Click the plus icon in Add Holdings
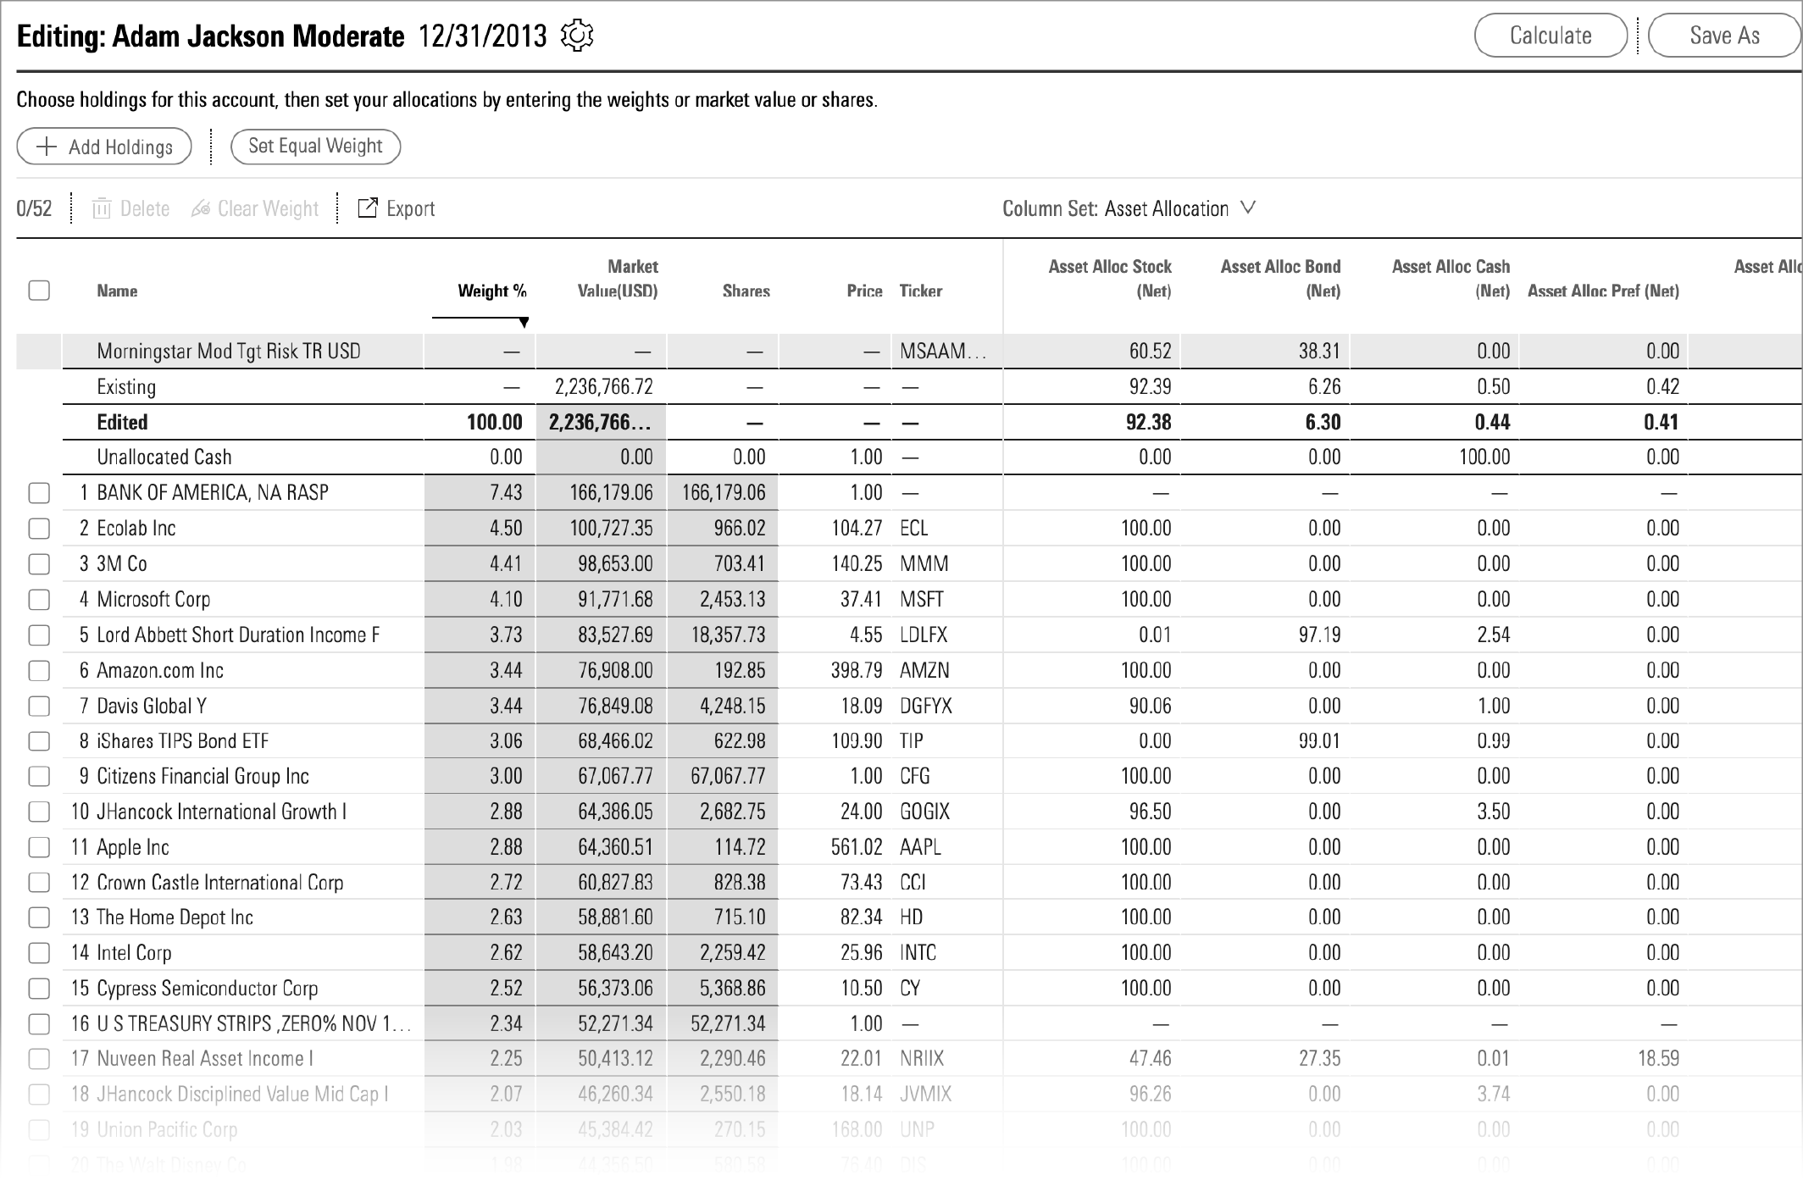Viewport: 1803px width, 1186px height. (x=47, y=147)
